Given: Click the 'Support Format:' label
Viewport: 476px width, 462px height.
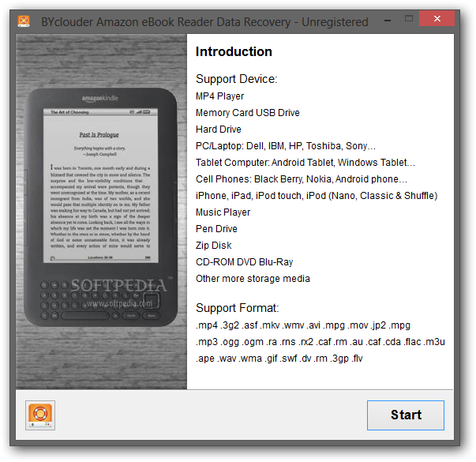Looking at the screenshot, I should point(238,308).
